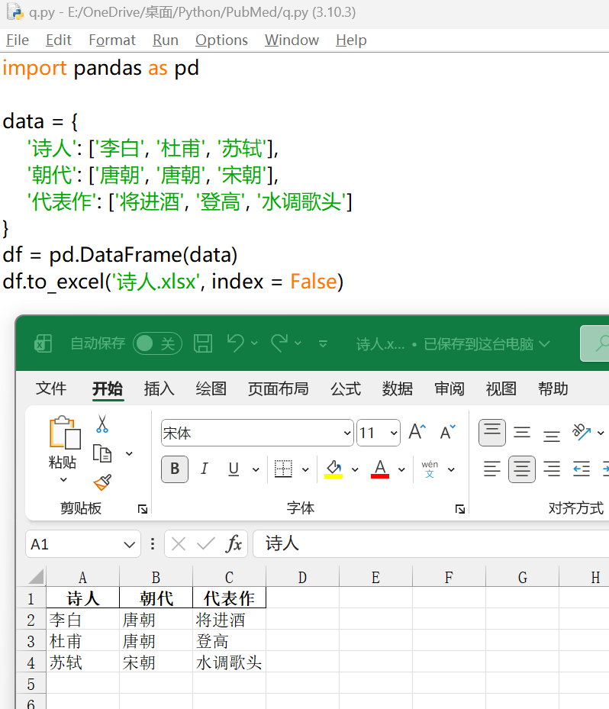The image size is (609, 709).
Task: Open the 剪贴板 dialog launcher
Action: (143, 510)
